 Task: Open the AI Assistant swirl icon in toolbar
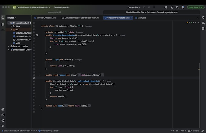(x=166, y=7)
